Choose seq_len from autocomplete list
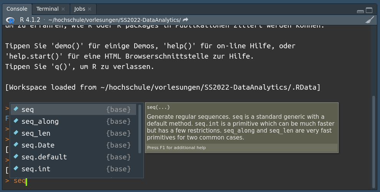This screenshot has height=192, width=380. 36,133
